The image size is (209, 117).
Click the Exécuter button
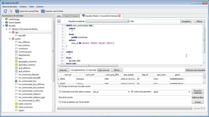coord(63,70)
